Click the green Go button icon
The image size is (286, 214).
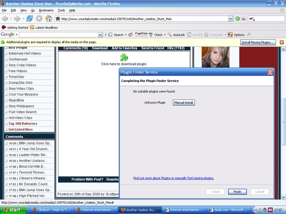(x=238, y=19)
